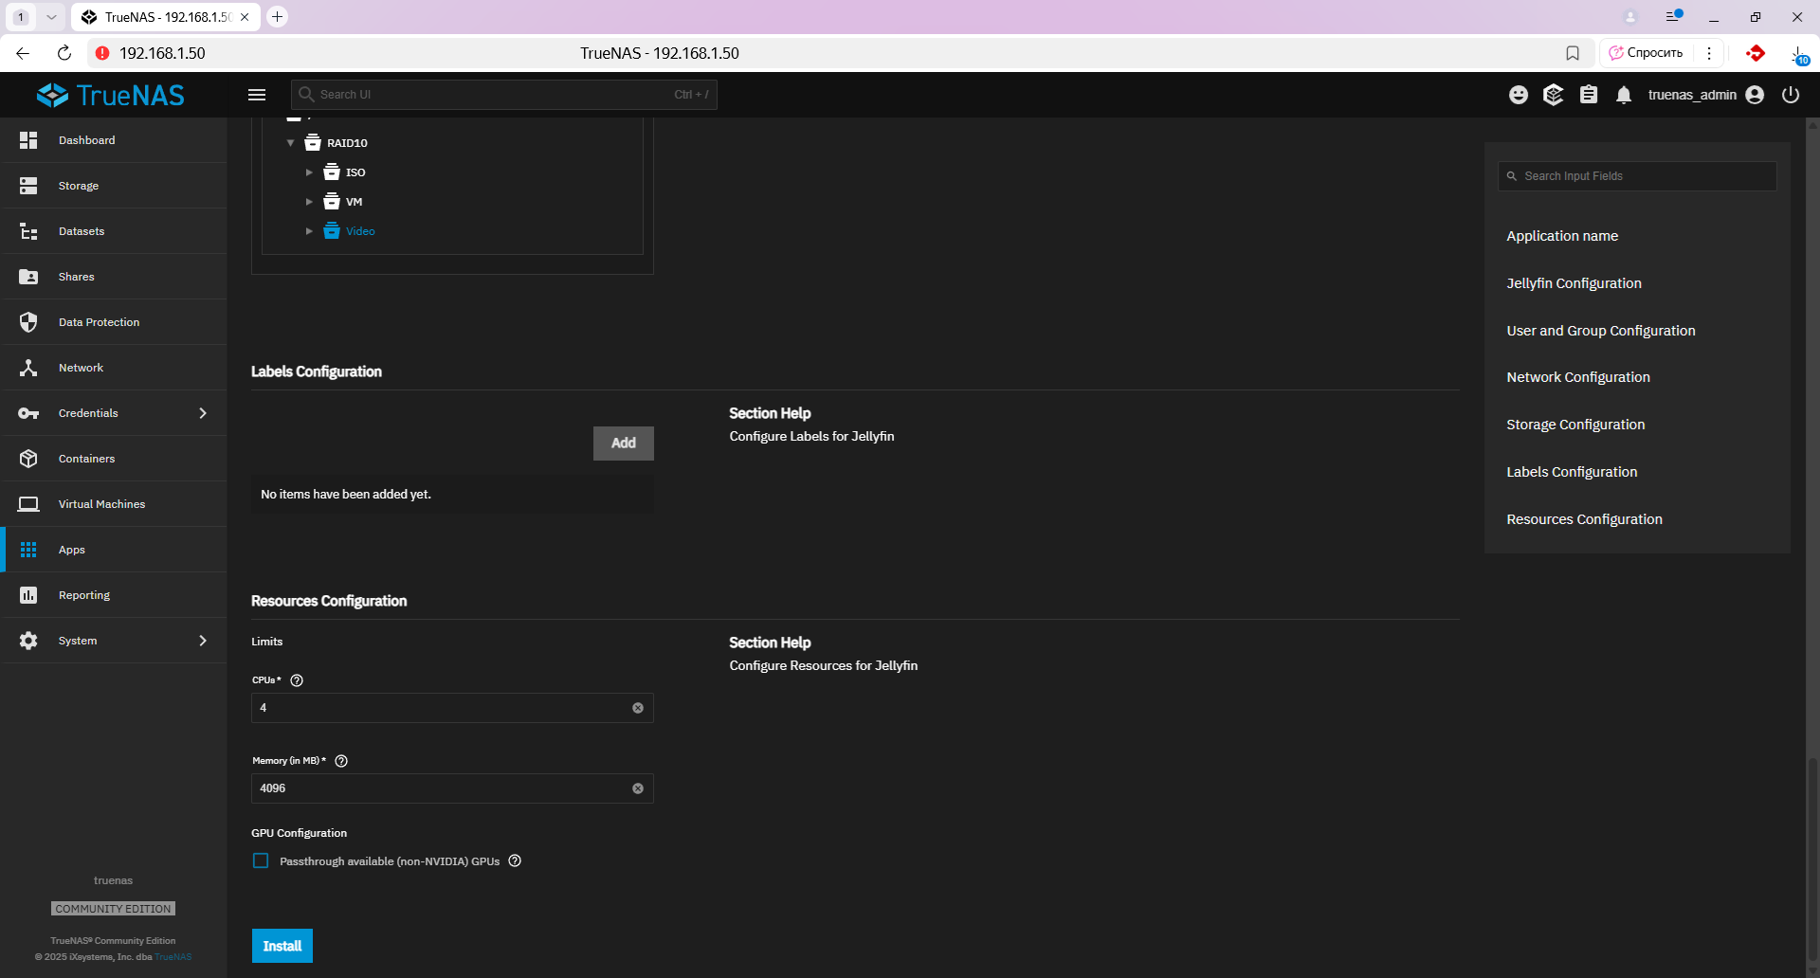Show help for GPU passthrough option
The image size is (1820, 978).
click(515, 861)
